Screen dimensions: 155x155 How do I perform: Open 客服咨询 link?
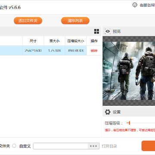[147, 5]
